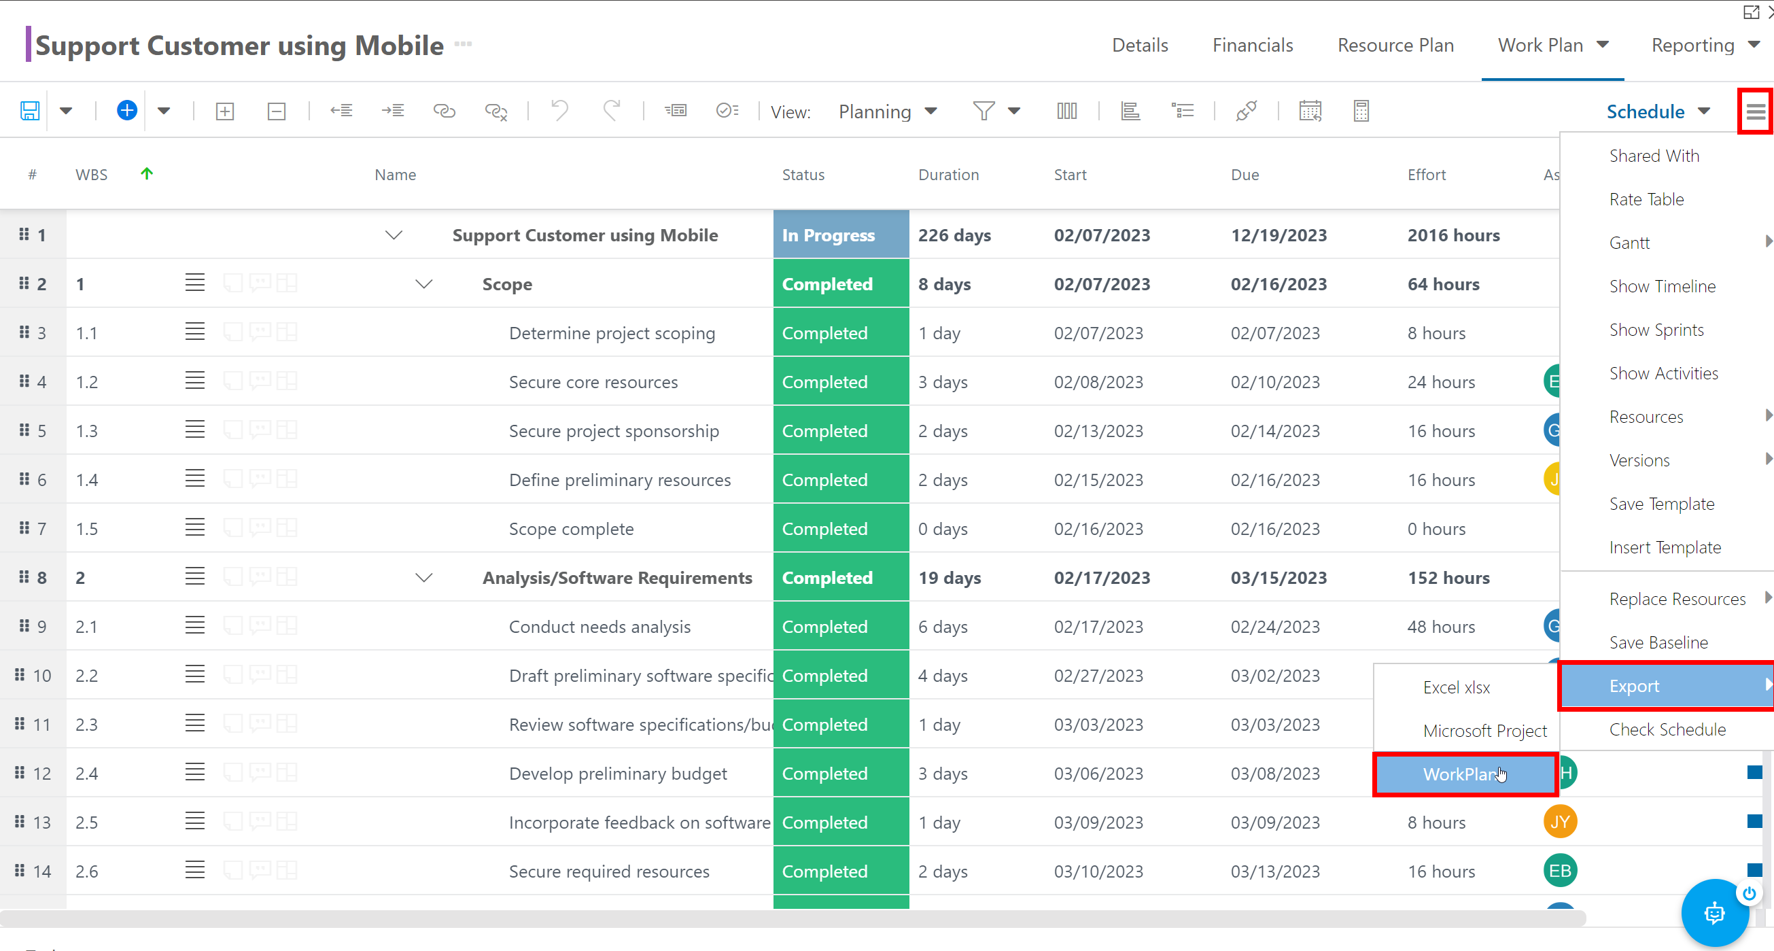Click the hamburger menu icon

point(1756,111)
